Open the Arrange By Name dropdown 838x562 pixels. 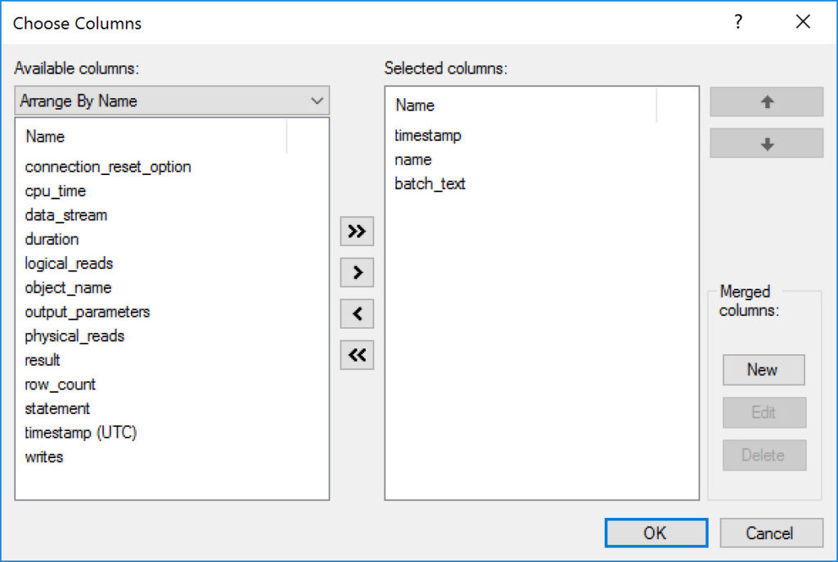point(172,101)
